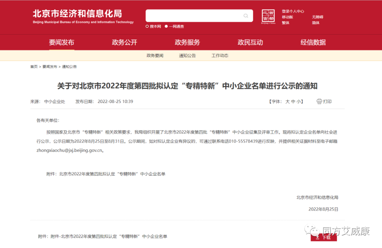
Task: Open the 政务服务 main menu
Action: click(x=187, y=42)
